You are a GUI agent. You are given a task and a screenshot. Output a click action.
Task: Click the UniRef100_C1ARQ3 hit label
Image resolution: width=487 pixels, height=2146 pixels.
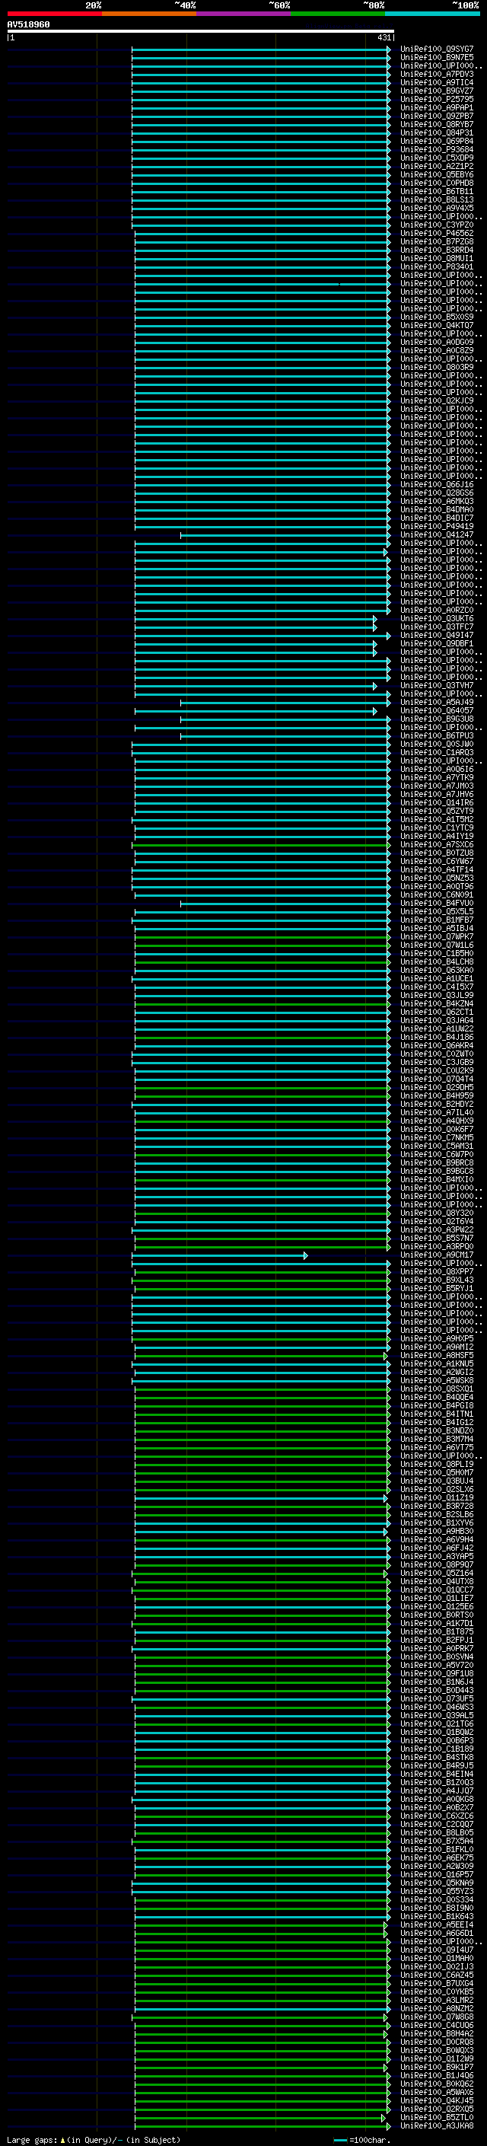pyautogui.click(x=437, y=753)
